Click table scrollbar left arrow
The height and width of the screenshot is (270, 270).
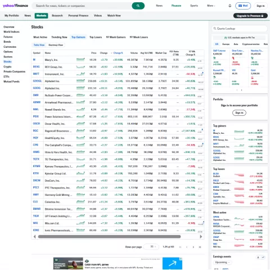pyautogui.click(x=34, y=236)
